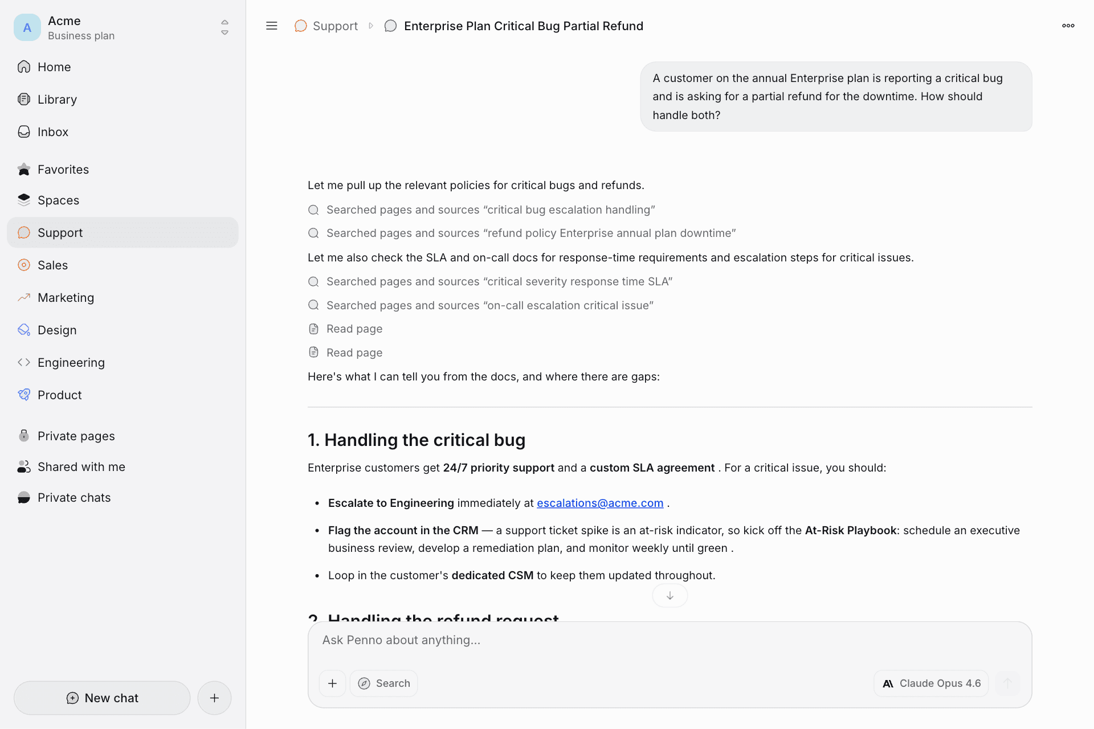Image resolution: width=1094 pixels, height=729 pixels.
Task: Expand search step "critical bug escalation handling"
Action: tap(481, 210)
